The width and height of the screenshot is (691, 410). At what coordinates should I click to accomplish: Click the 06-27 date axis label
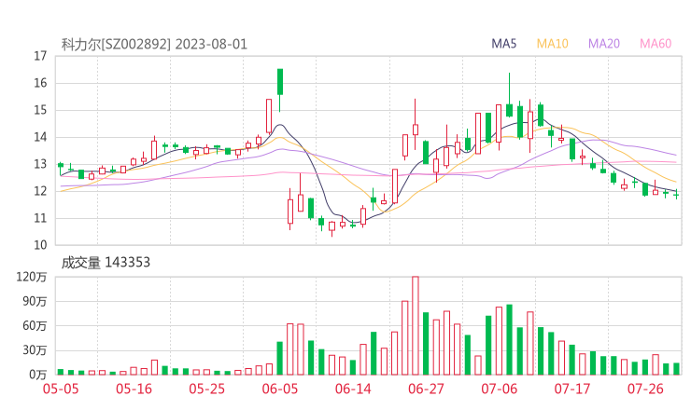click(426, 389)
